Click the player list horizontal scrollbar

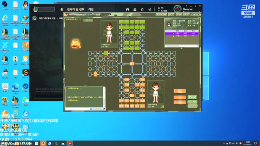(x=182, y=46)
